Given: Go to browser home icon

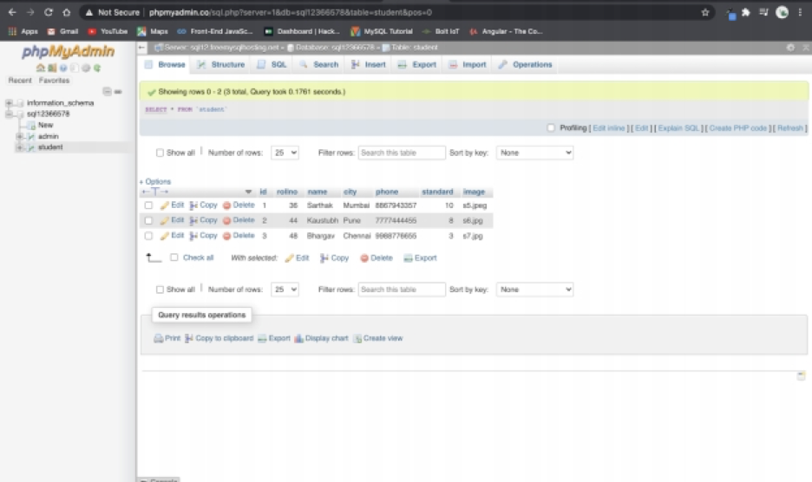Looking at the screenshot, I should (x=66, y=12).
